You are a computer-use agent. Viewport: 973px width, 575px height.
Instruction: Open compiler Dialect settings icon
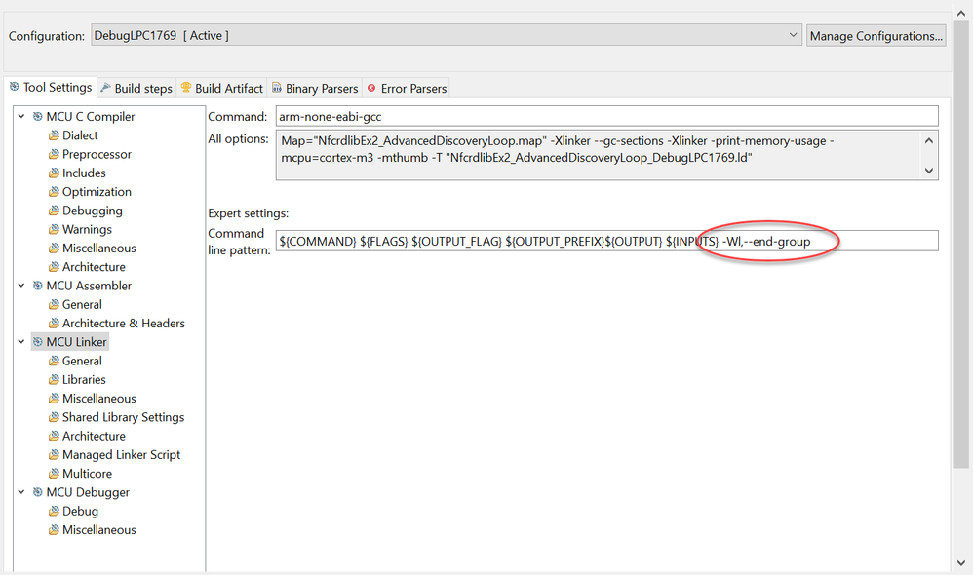(54, 135)
